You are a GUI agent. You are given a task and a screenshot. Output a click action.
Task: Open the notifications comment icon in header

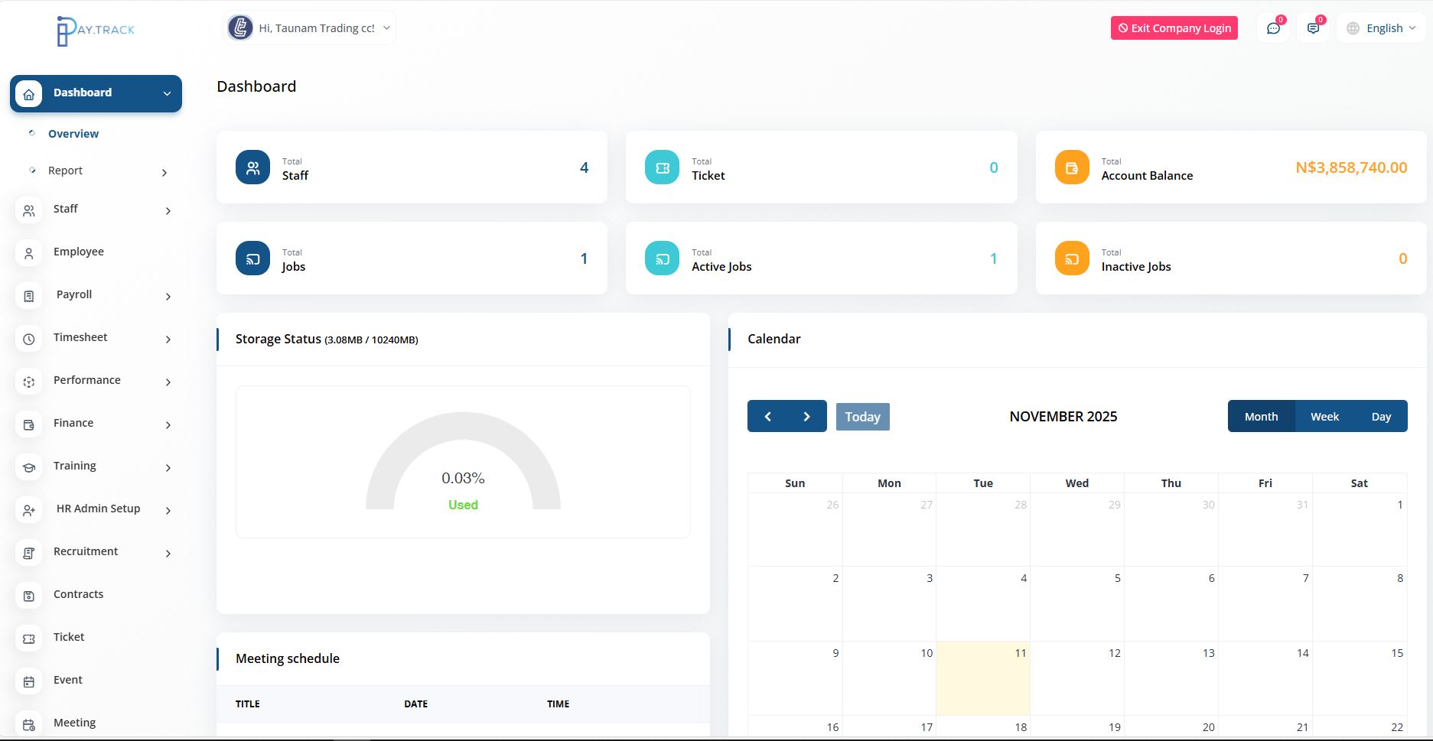coord(1313,28)
